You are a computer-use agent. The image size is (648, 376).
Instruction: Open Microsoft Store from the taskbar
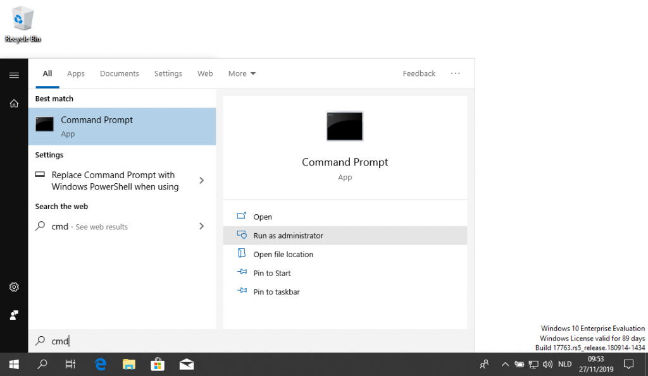(158, 365)
